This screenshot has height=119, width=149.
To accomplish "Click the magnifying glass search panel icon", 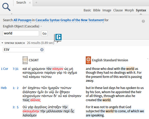I will point(6,7).
